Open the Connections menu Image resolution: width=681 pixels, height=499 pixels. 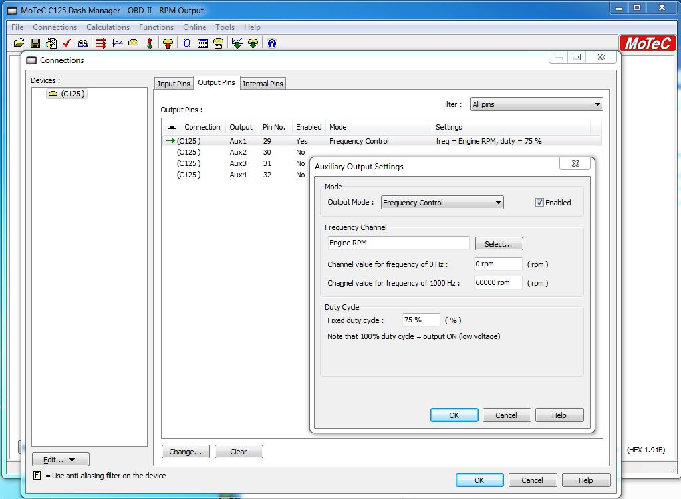55,27
